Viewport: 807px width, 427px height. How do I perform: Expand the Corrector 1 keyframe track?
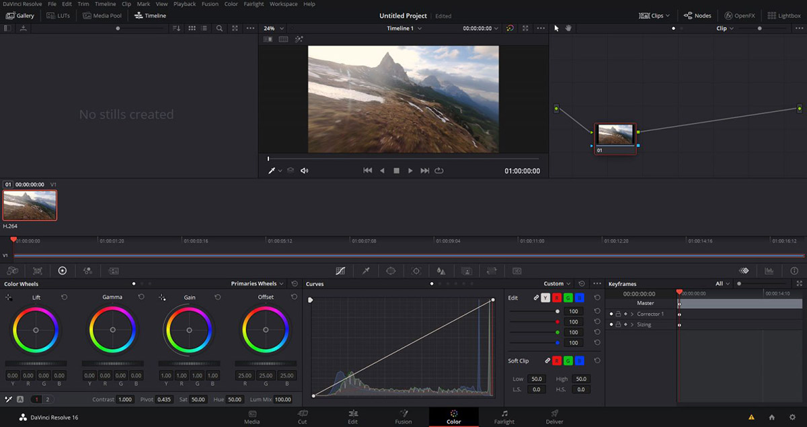pos(632,314)
